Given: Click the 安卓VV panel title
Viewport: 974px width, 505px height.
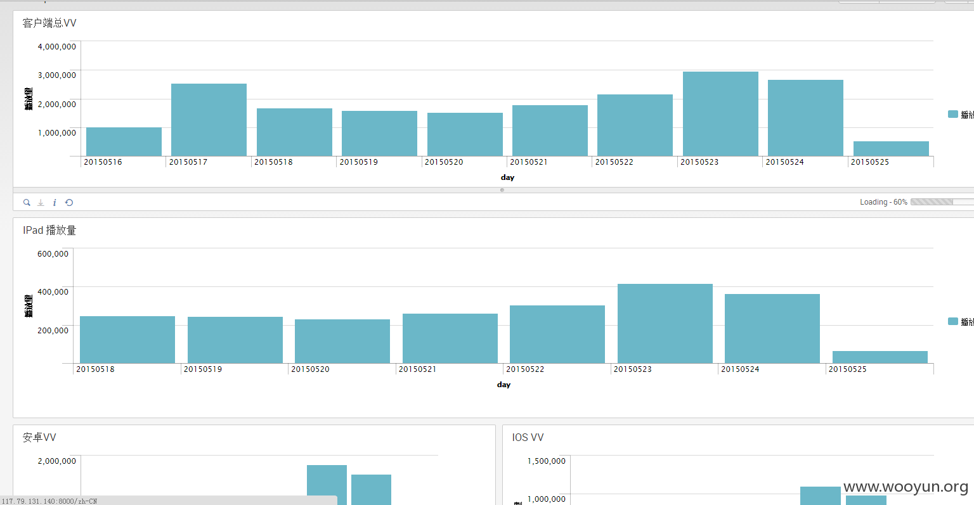Looking at the screenshot, I should (39, 437).
